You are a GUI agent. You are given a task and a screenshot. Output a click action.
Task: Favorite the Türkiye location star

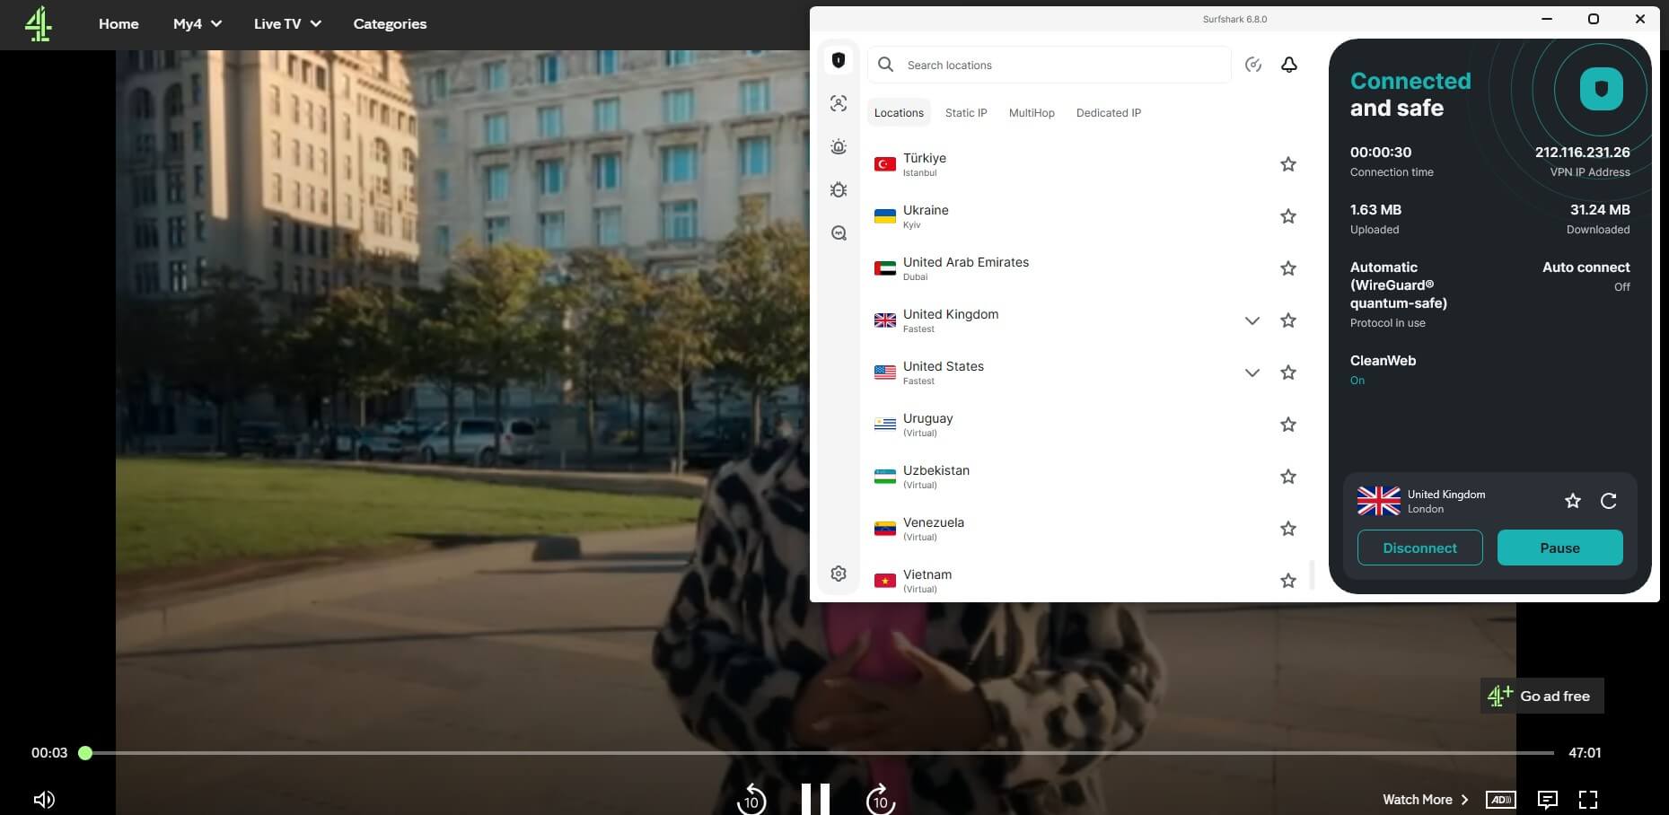pyautogui.click(x=1287, y=164)
